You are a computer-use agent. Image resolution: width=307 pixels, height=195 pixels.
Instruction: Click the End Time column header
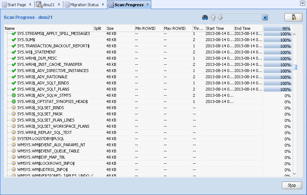tap(248, 28)
